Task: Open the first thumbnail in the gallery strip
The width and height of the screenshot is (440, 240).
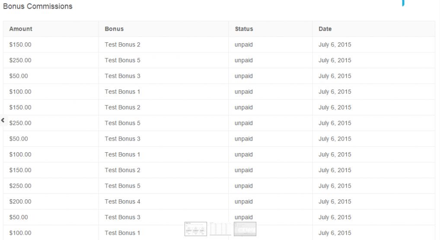Action: coord(196,229)
